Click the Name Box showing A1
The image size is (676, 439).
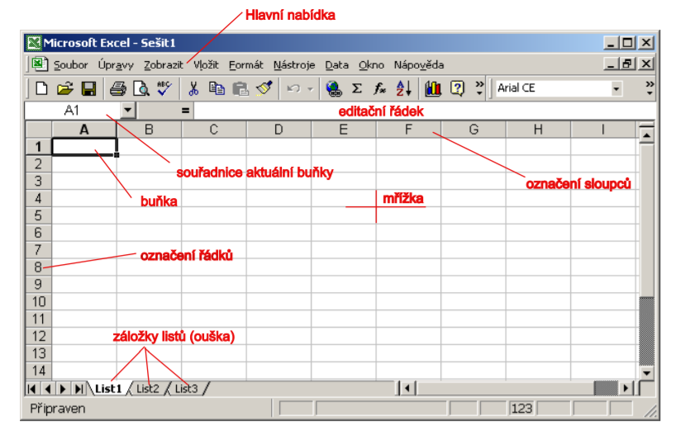(x=73, y=111)
